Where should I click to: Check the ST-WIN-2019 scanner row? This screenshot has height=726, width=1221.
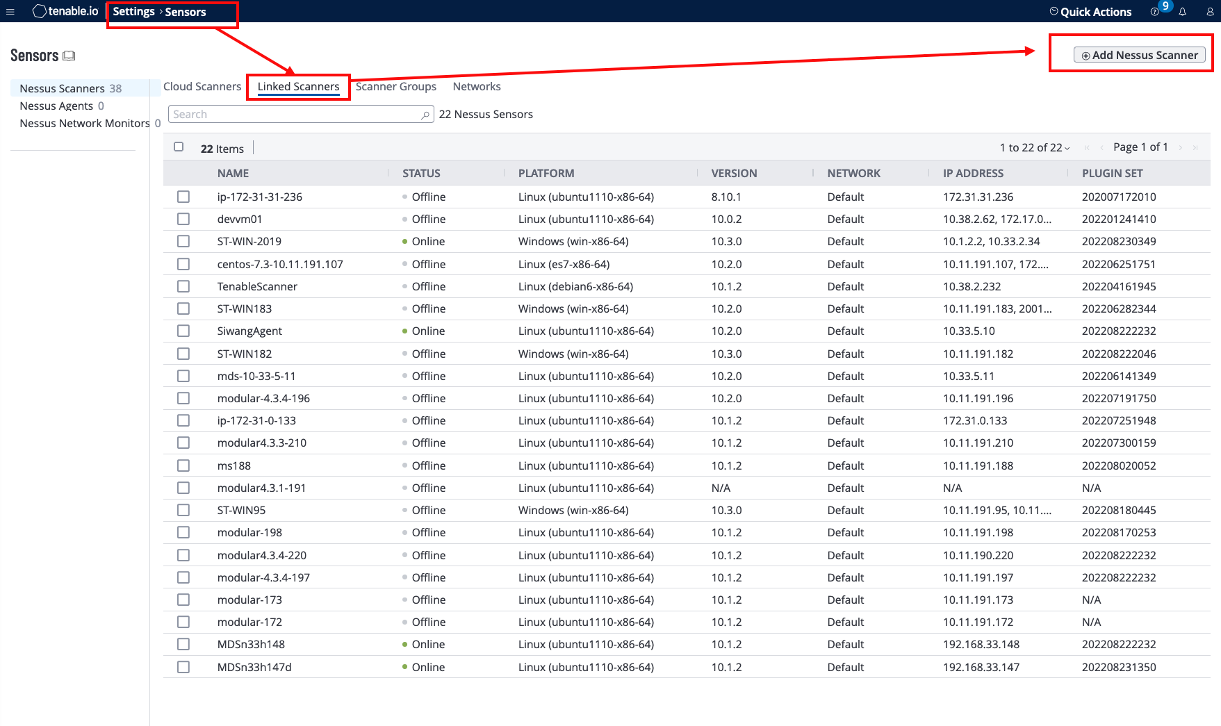pyautogui.click(x=183, y=241)
